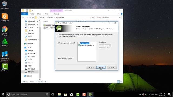Click the Name column header
This screenshot has width=173, height=97.
(x=45, y=22)
